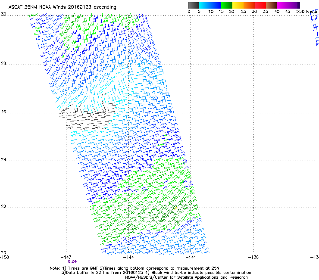Click the longitude axis label '-150'
319x280 pixels.
pyautogui.click(x=4, y=257)
